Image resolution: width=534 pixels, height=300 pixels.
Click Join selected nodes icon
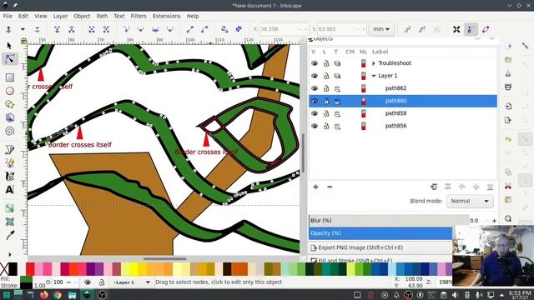pos(57,29)
